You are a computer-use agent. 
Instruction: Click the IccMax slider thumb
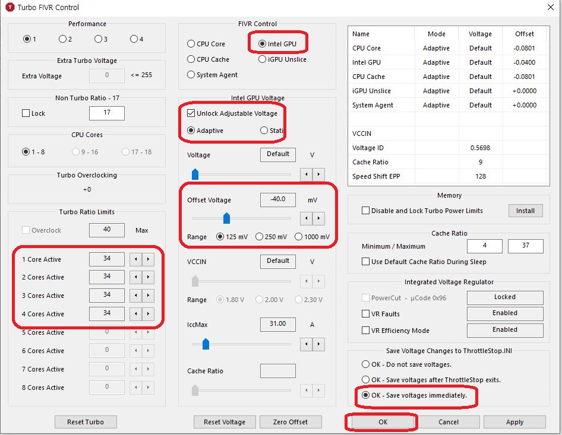[206, 344]
